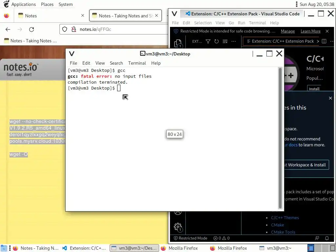The width and height of the screenshot is (336, 252).
Task: Open the docs link in trust dialog
Action: 291,145
